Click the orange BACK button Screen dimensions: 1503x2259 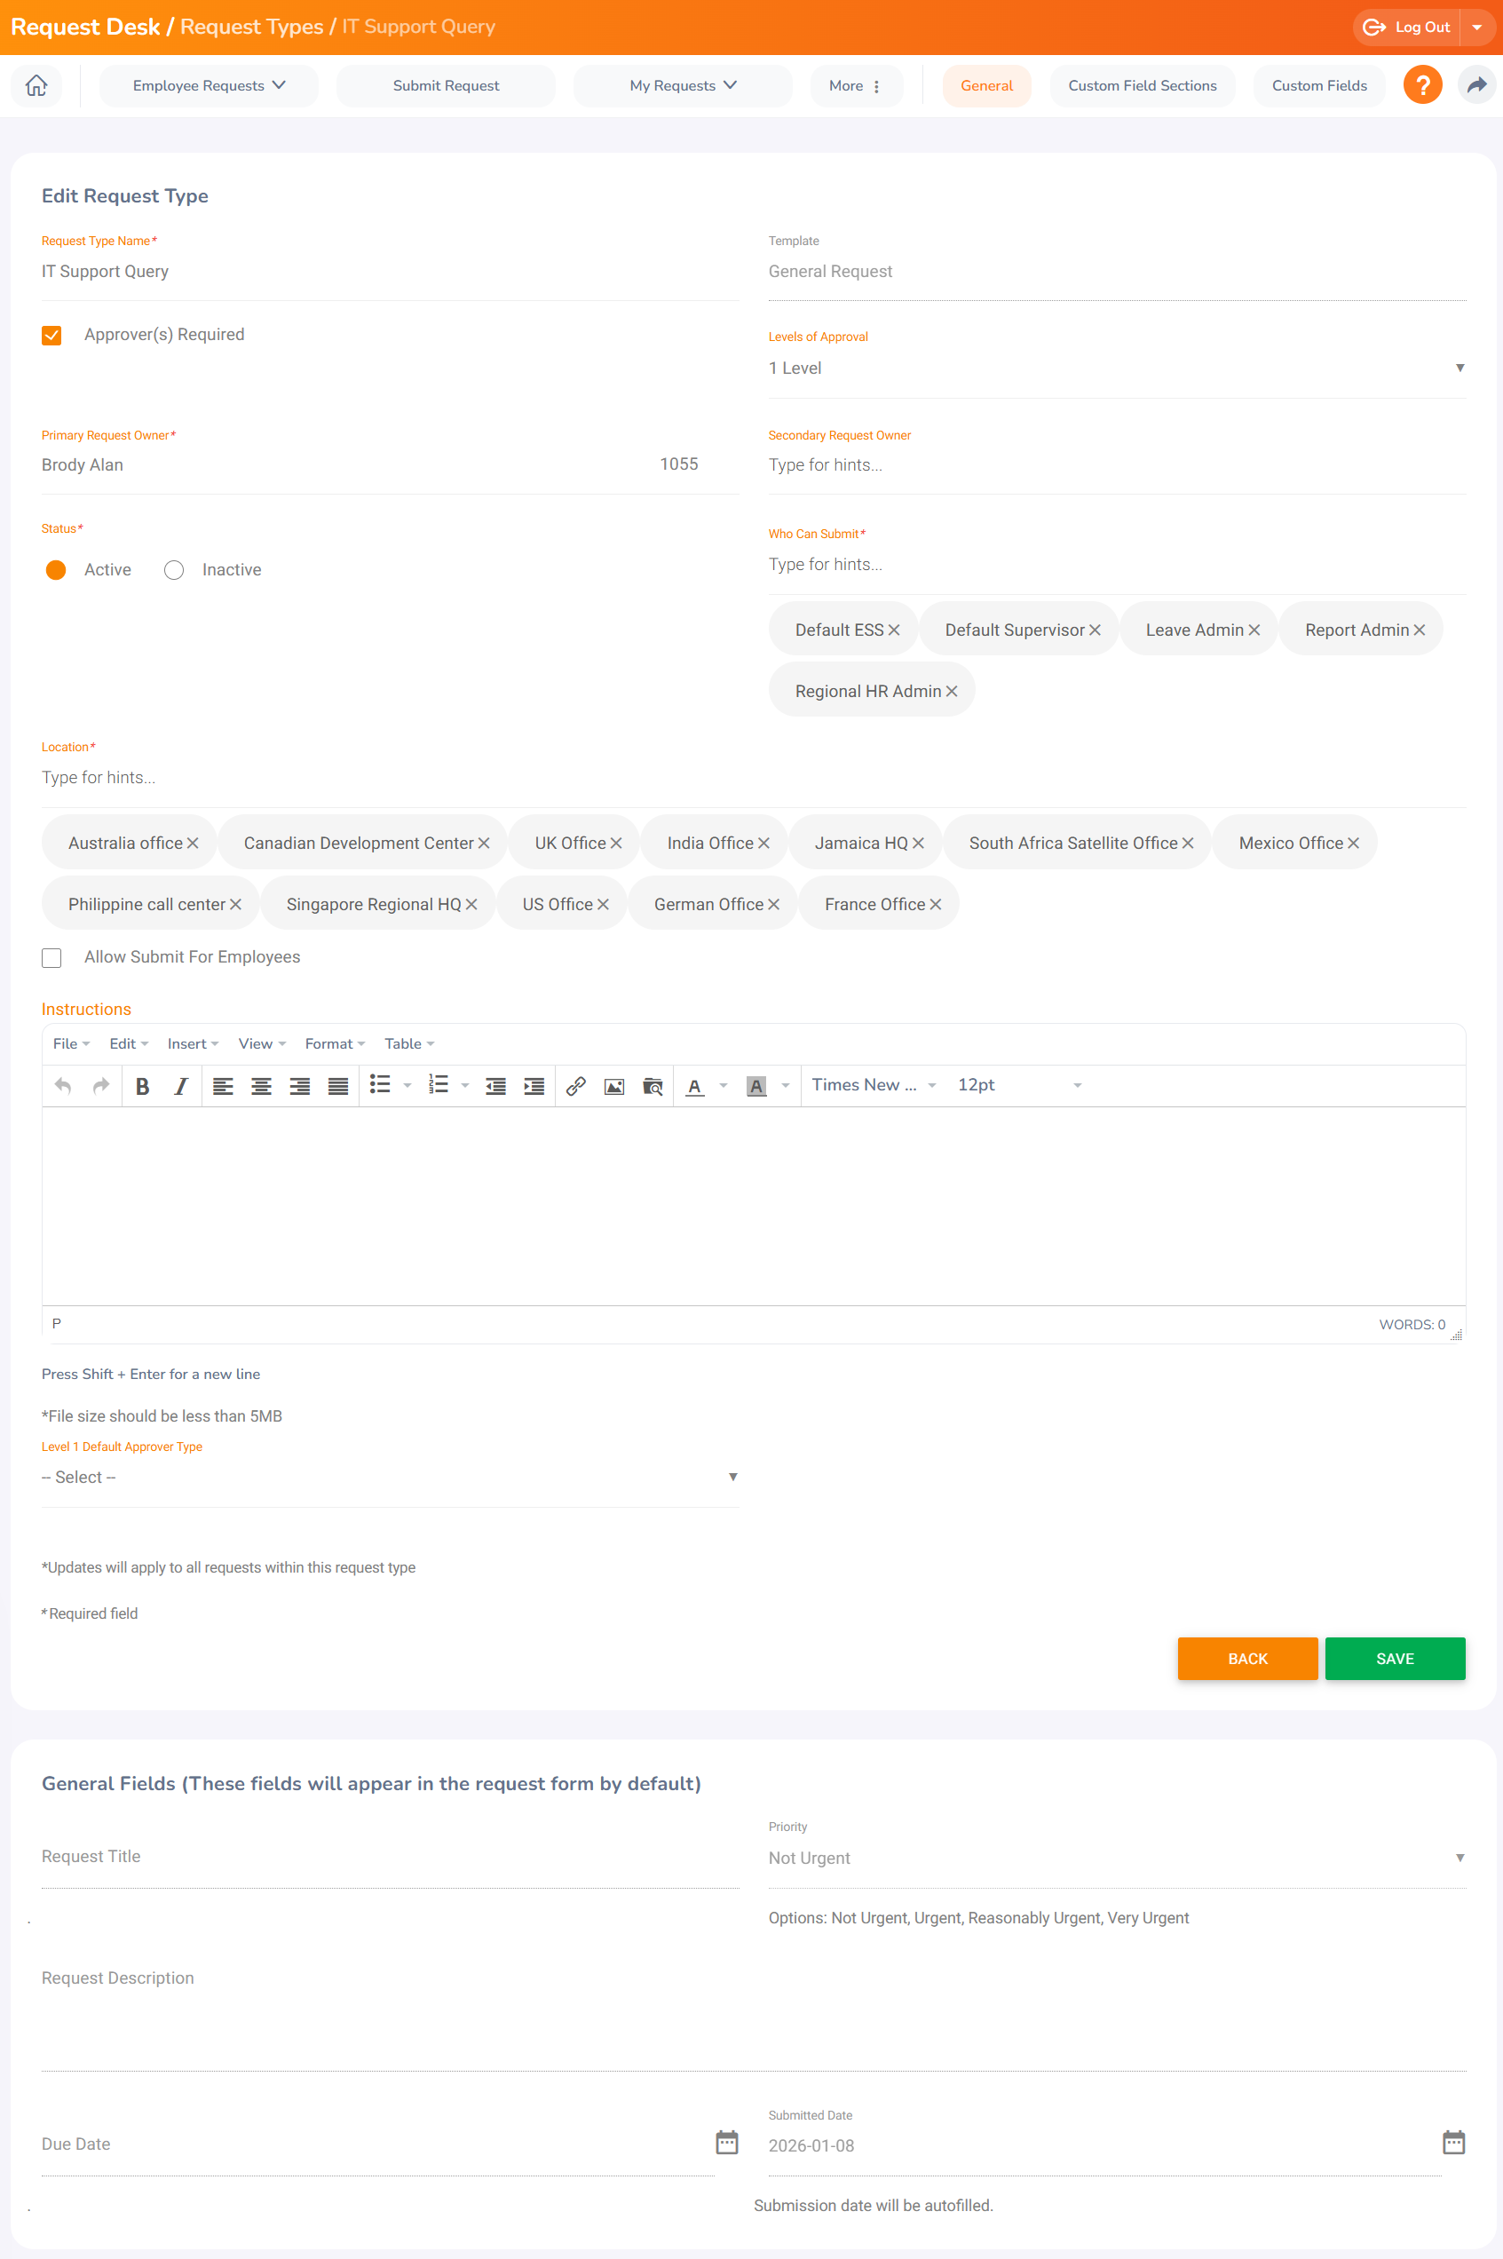pos(1246,1658)
